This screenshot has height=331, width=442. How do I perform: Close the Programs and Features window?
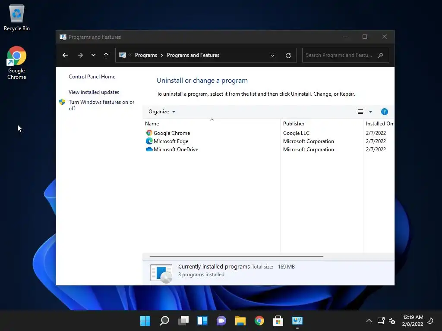tap(385, 37)
